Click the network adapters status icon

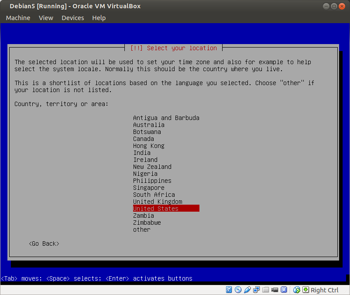point(256,290)
